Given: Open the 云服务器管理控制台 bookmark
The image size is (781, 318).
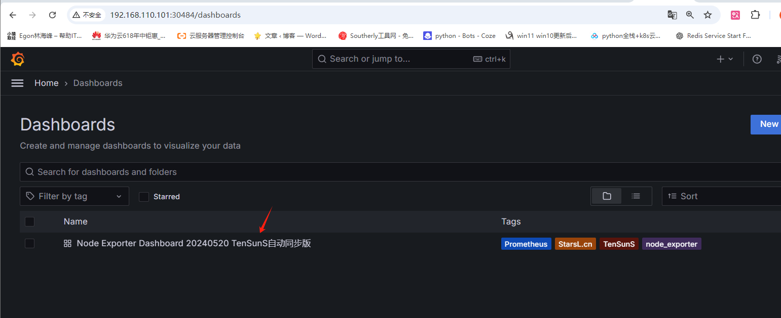Looking at the screenshot, I should click(x=210, y=36).
